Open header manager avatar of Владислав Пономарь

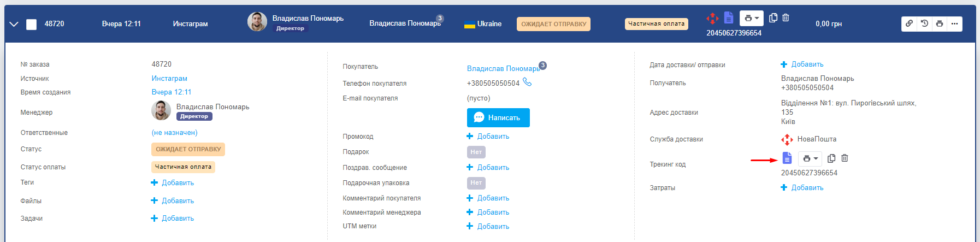(x=257, y=22)
